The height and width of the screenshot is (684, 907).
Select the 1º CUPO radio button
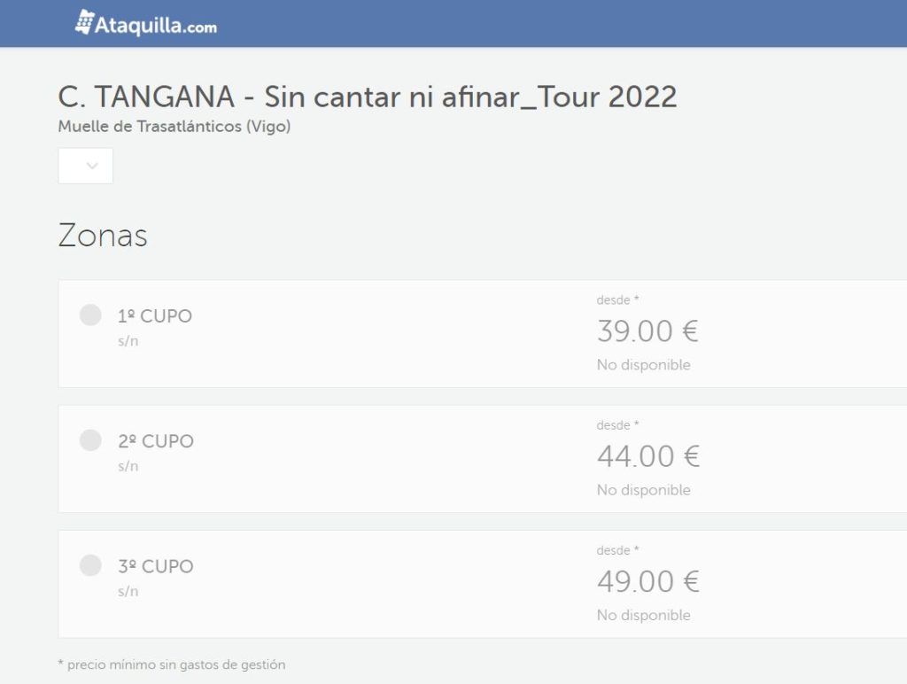(90, 315)
